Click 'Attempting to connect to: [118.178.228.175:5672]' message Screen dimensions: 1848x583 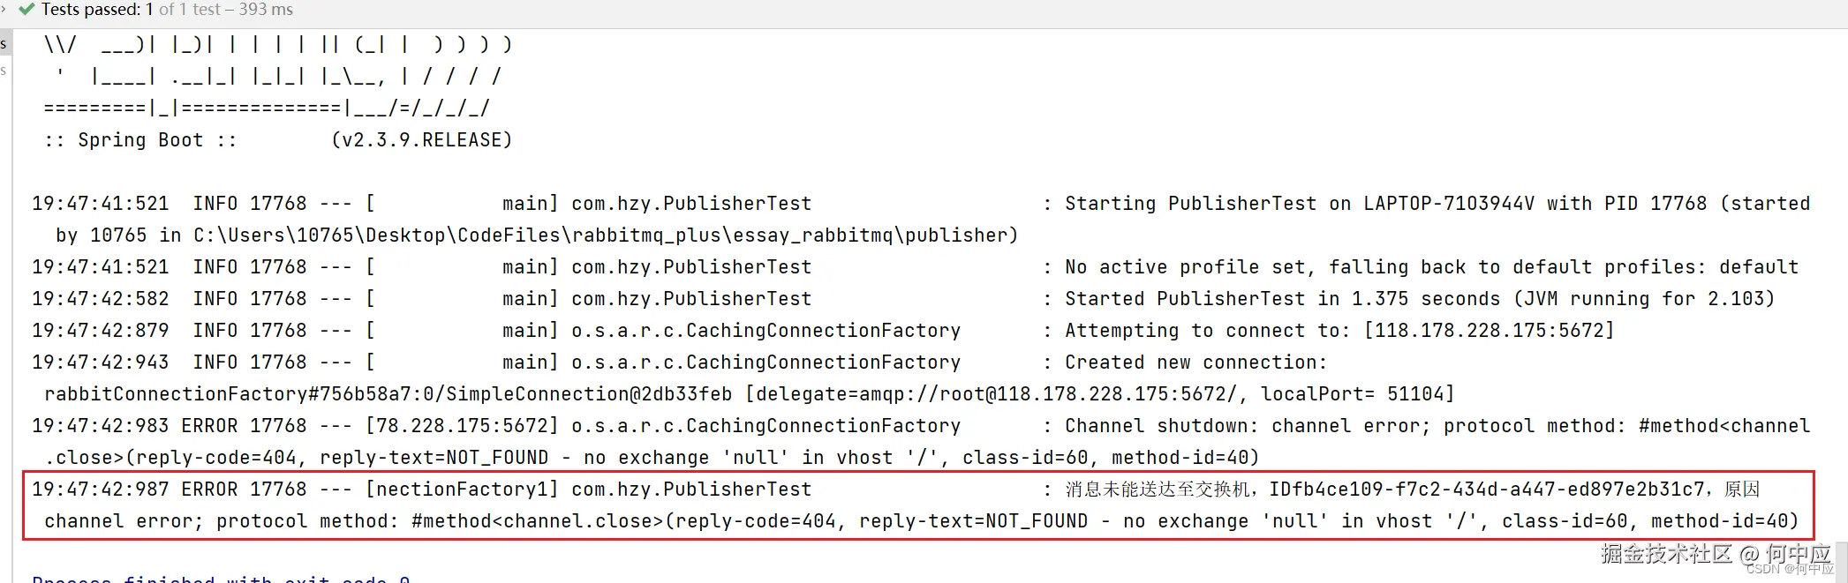(x=1339, y=331)
